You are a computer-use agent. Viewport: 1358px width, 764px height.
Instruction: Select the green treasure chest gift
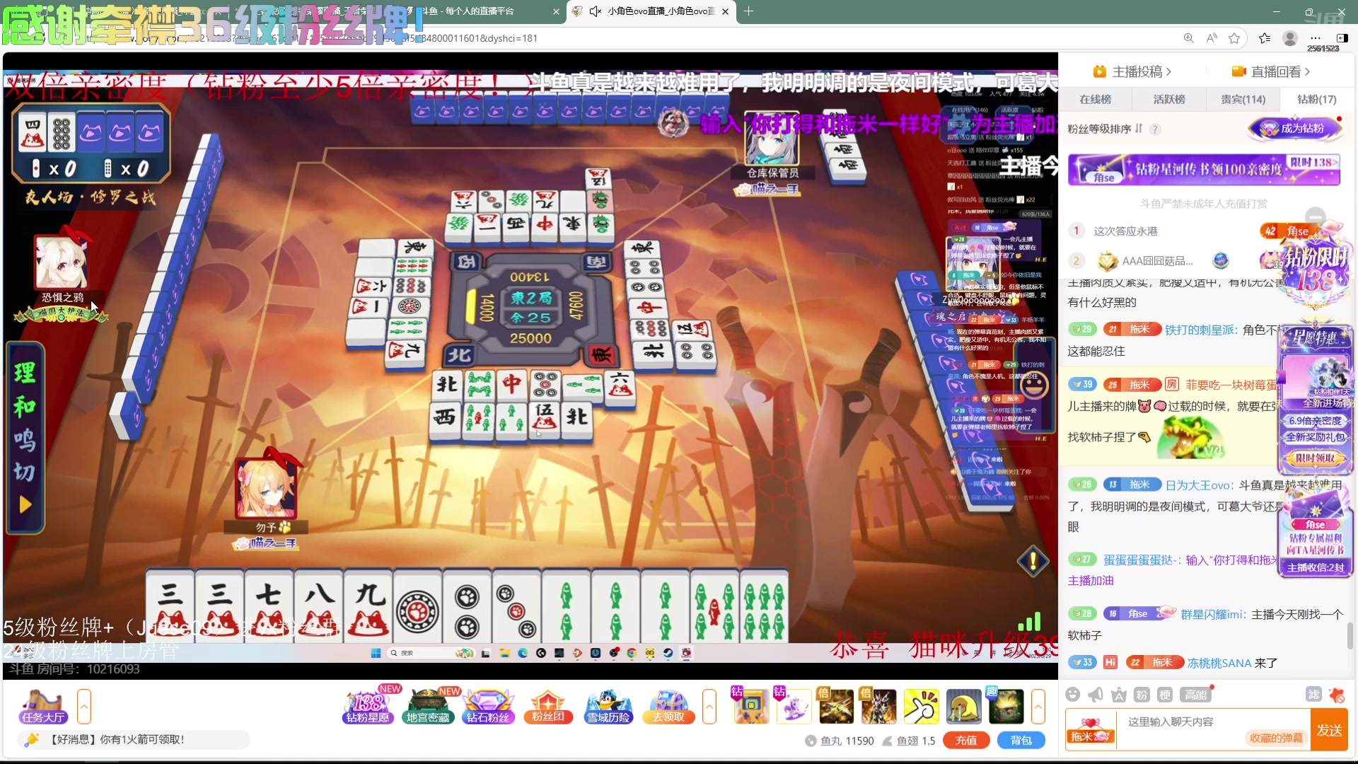point(1006,706)
